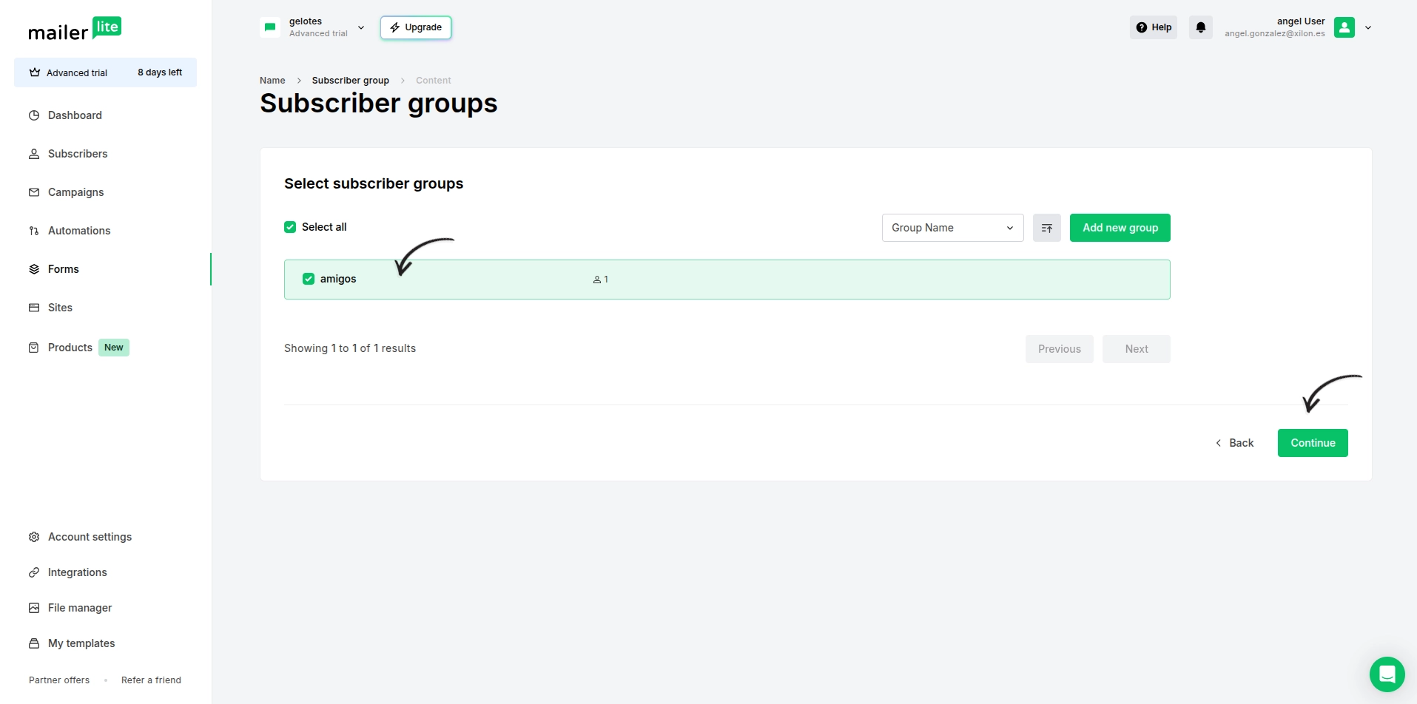Go to Campaigns in the sidebar
The width and height of the screenshot is (1417, 704).
(75, 192)
